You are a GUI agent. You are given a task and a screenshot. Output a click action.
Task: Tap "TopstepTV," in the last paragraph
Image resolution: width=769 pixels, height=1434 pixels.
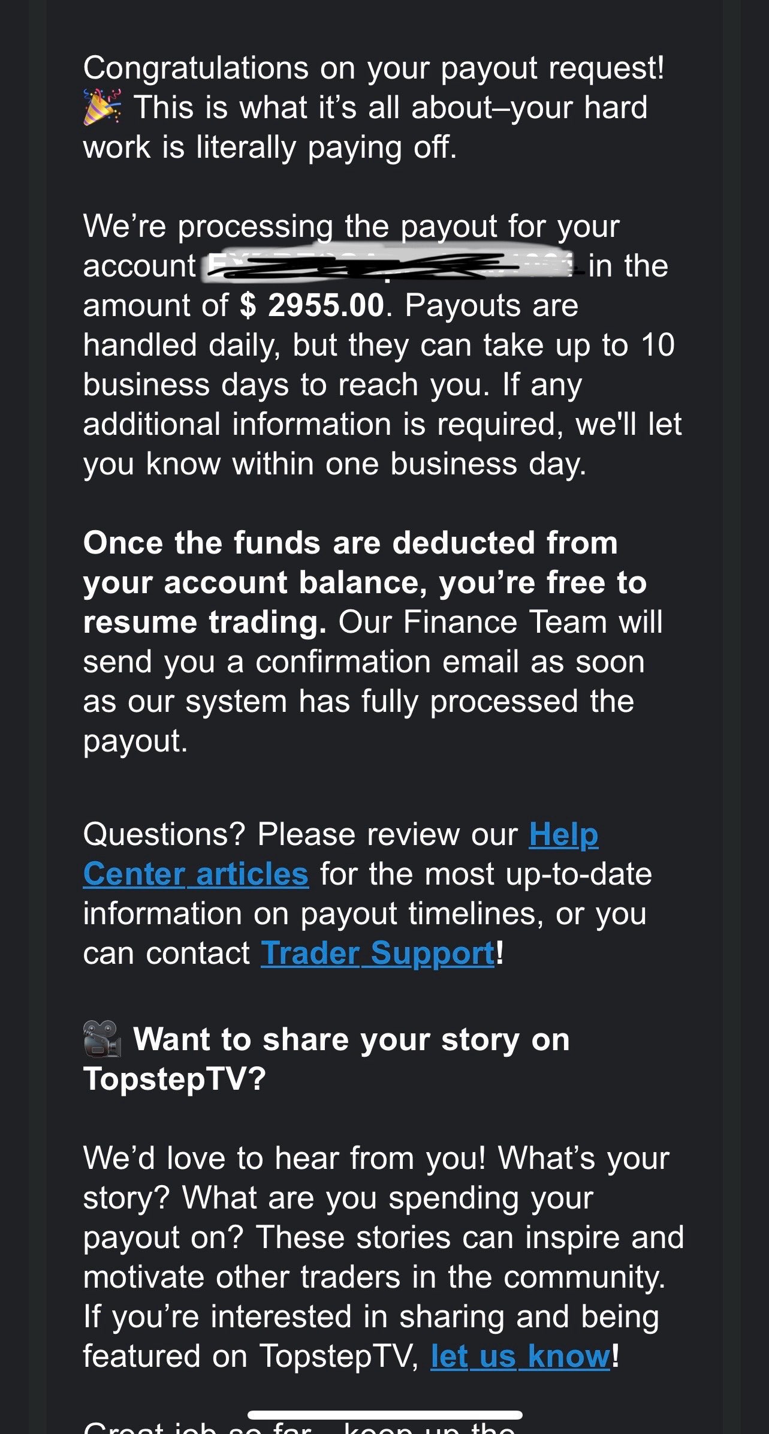340,1356
